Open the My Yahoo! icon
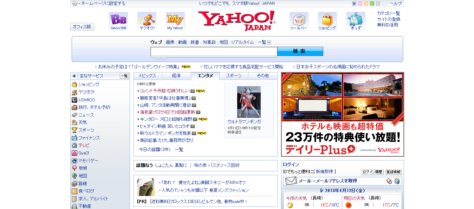This screenshot has width=474, height=209. pyautogui.click(x=175, y=21)
